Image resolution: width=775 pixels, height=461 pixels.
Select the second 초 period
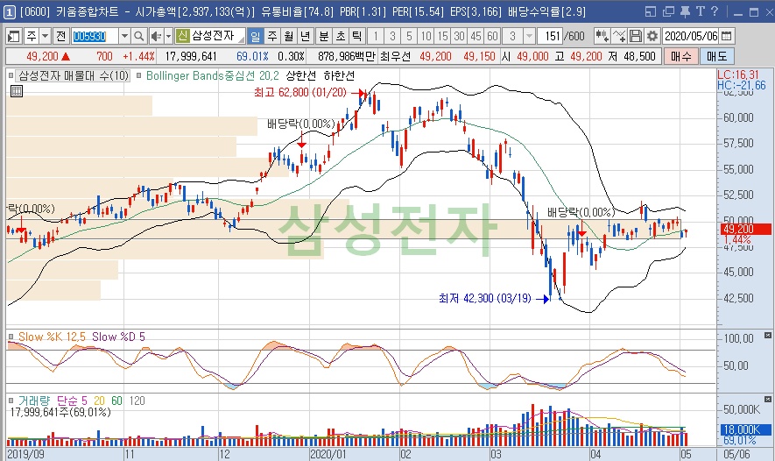341,36
